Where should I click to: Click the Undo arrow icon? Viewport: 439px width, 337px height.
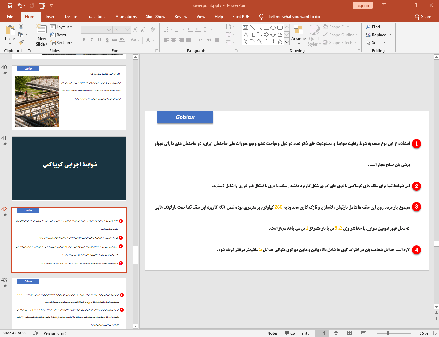tap(20, 5)
